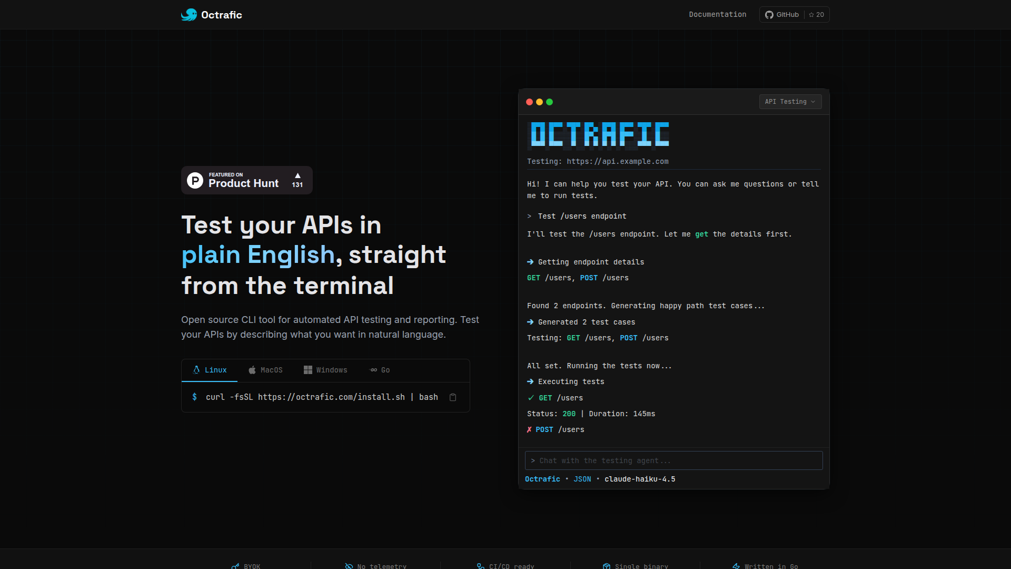Click the GitHub octocat icon
This screenshot has width=1011, height=569.
(769, 15)
